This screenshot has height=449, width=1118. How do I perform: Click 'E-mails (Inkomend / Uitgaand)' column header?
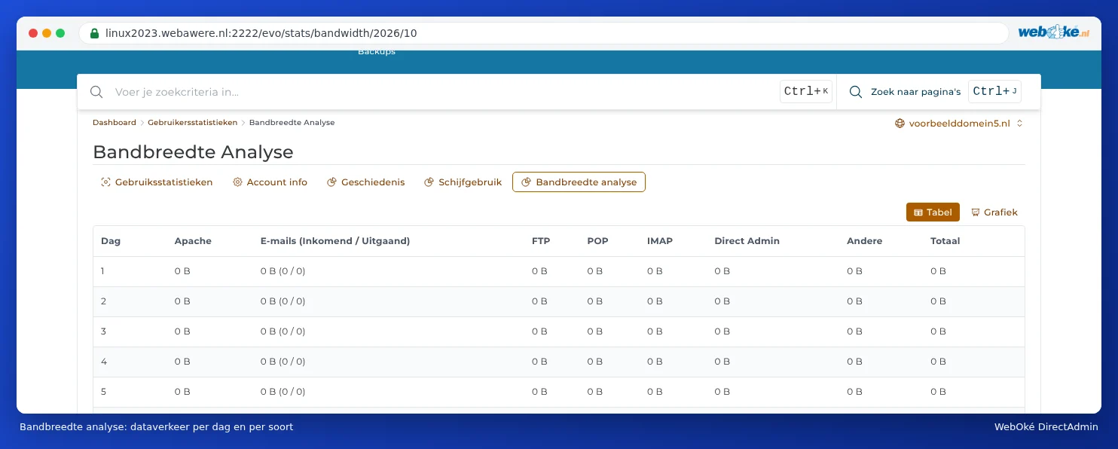coord(335,241)
